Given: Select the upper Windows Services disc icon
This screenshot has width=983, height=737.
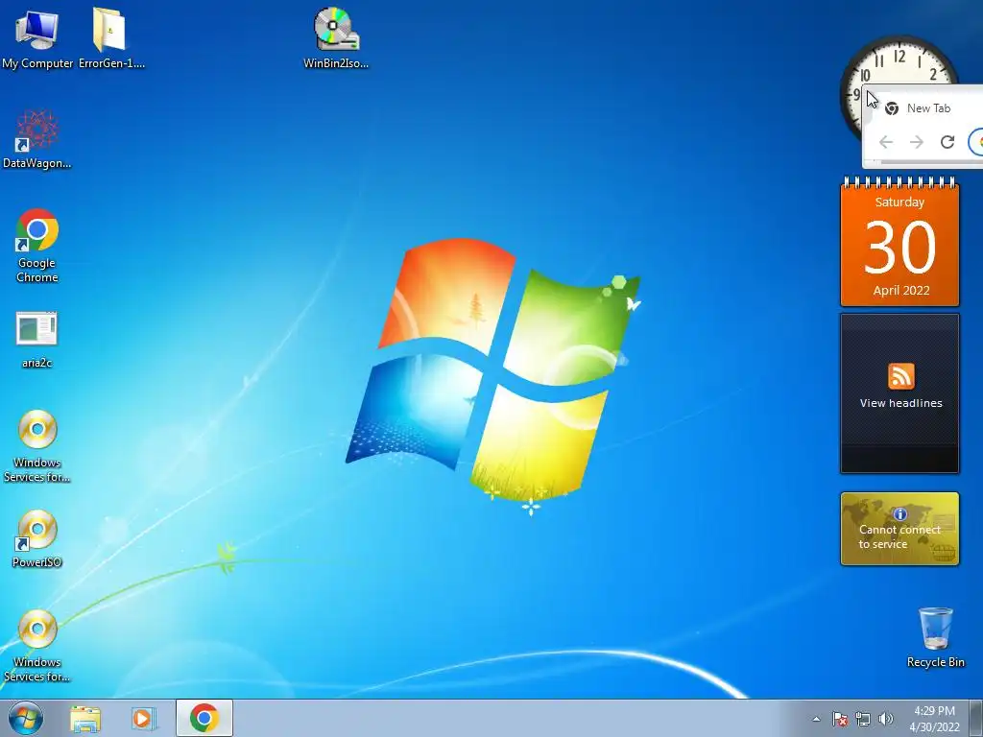Looking at the screenshot, I should coord(37,445).
